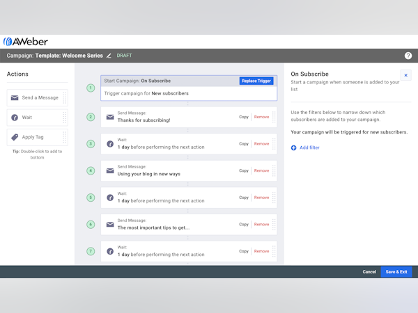Viewport: 418px width, 313px height.
Task: Click Save & Exit
Action: pos(396,271)
